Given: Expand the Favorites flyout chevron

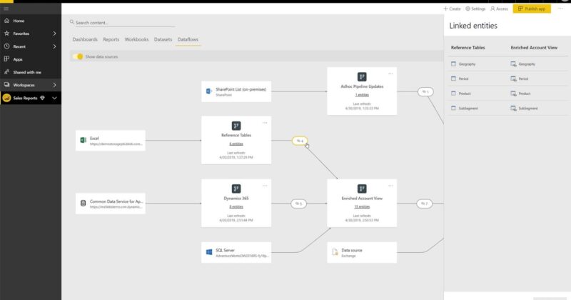Looking at the screenshot, I should [x=55, y=34].
